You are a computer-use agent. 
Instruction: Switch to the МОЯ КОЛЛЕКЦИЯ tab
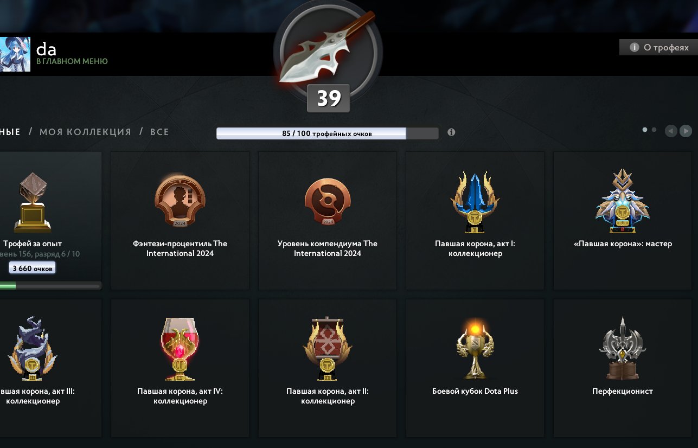pos(85,132)
